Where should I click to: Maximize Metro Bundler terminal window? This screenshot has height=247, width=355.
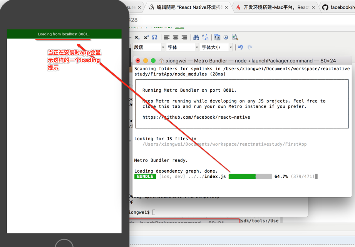point(153,61)
